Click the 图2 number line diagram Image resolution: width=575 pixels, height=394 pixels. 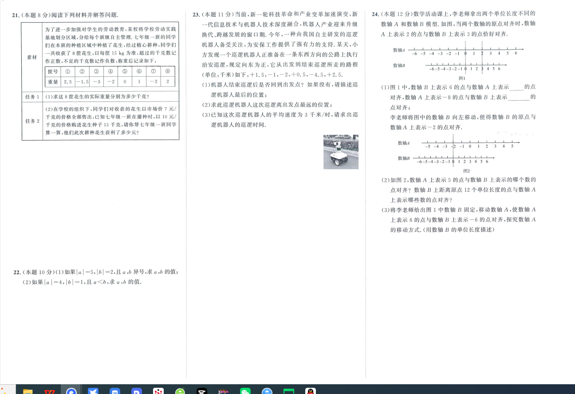click(x=458, y=153)
